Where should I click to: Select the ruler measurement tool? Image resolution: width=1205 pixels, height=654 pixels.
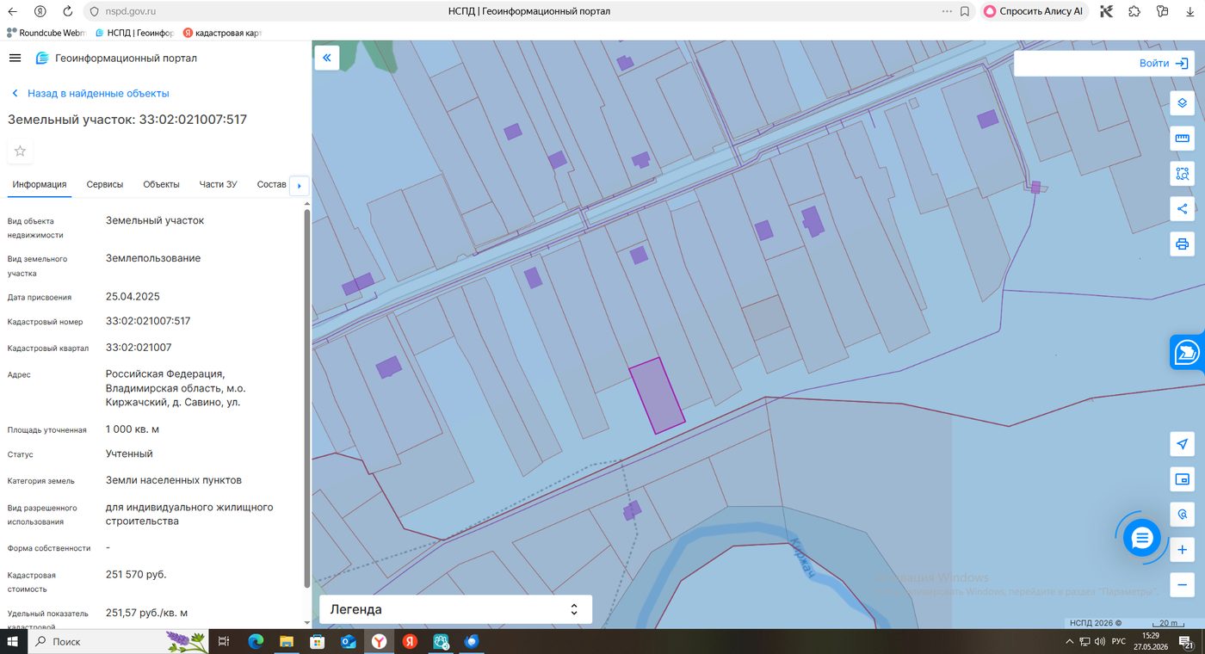tap(1182, 138)
